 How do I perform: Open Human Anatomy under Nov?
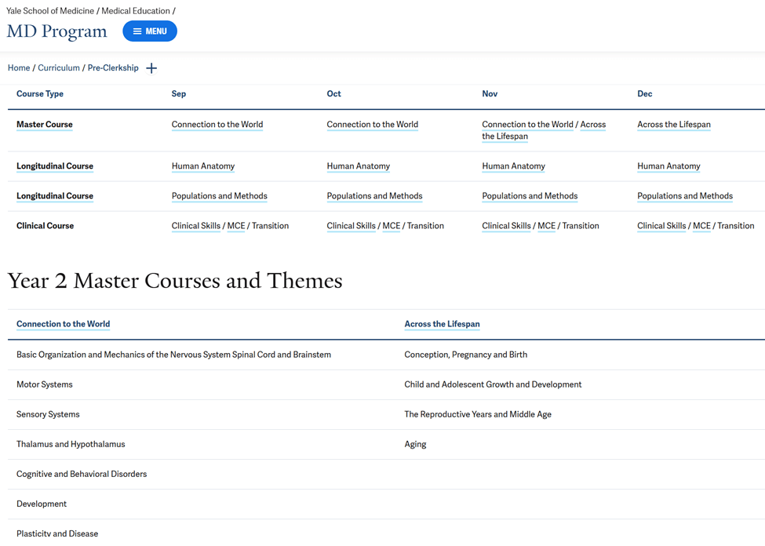click(513, 166)
